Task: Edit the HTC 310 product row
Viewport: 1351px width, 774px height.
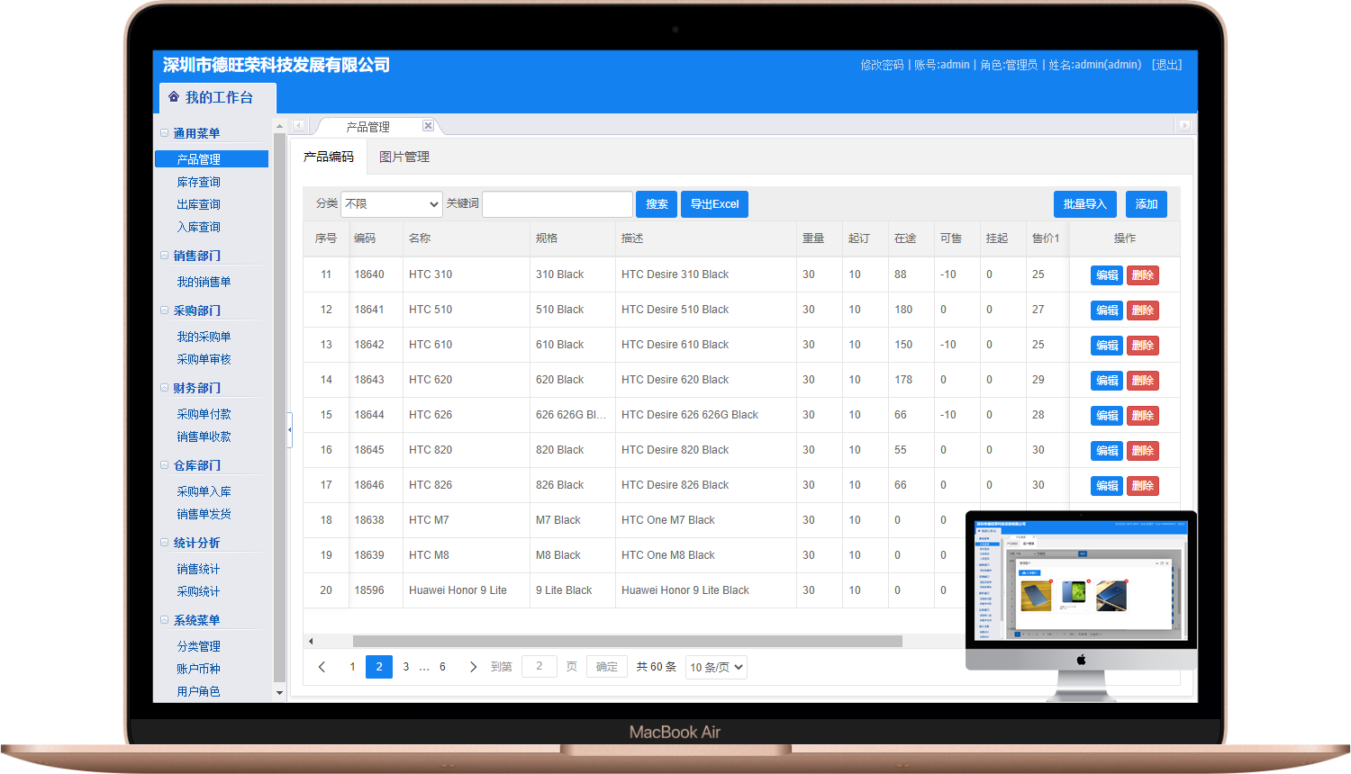Action: (x=1106, y=275)
